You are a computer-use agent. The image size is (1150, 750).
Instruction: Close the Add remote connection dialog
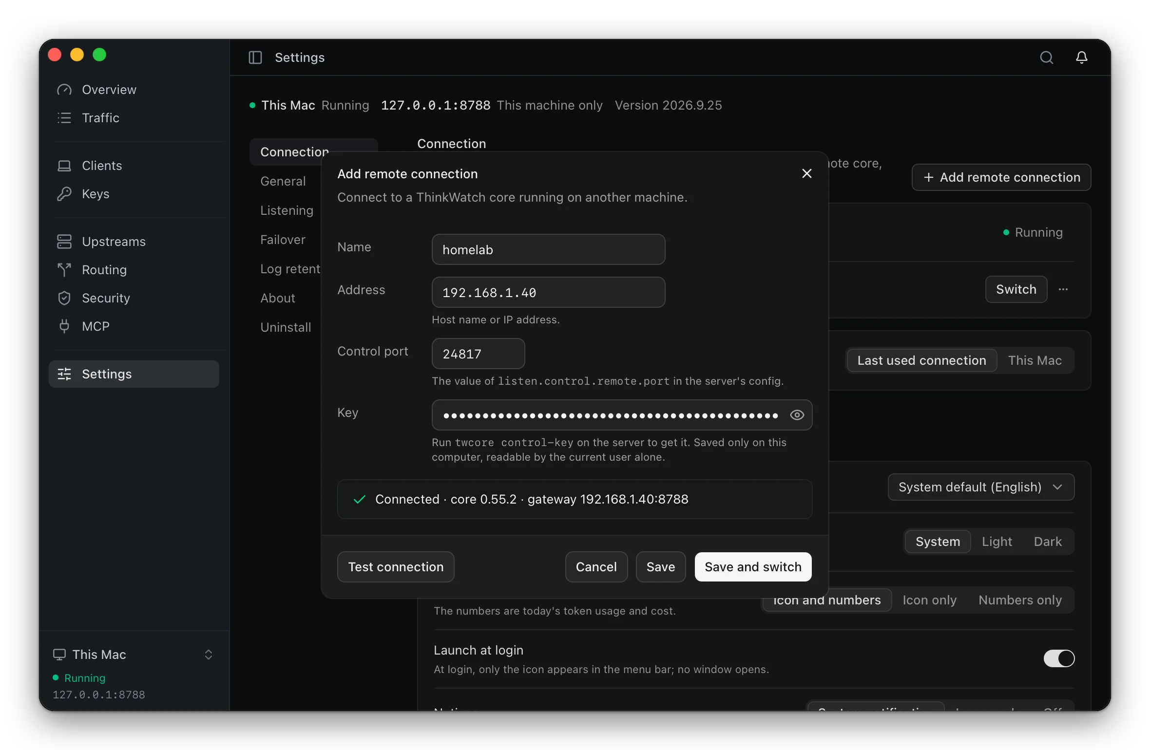(807, 173)
